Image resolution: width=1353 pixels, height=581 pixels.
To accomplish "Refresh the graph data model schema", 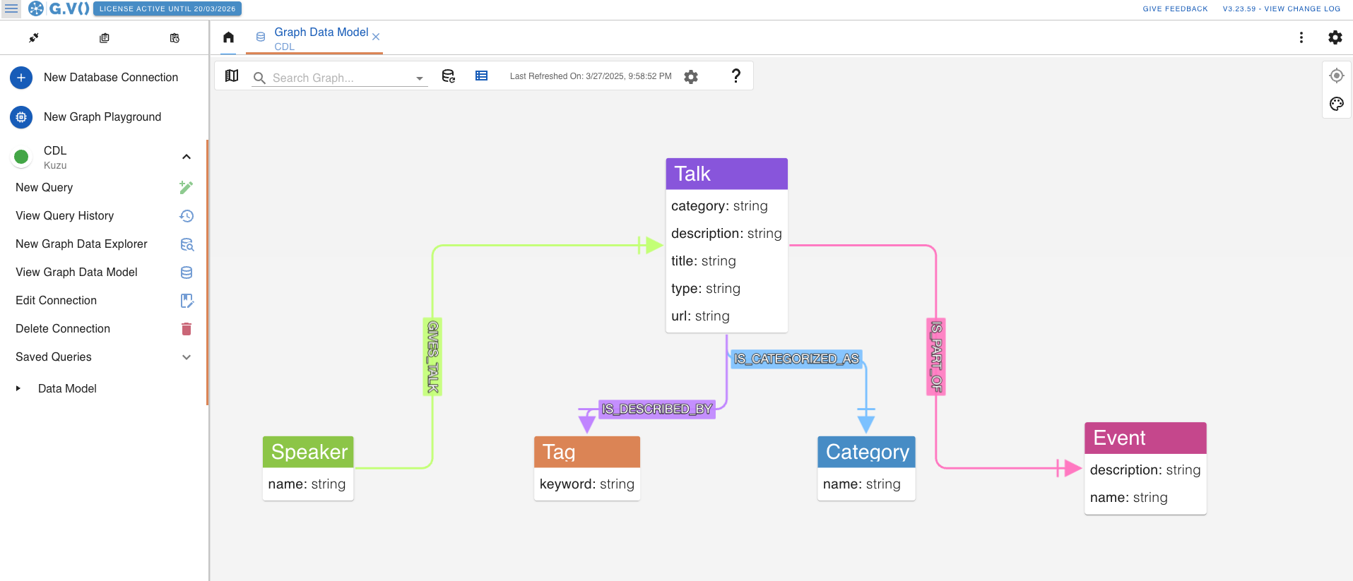I will point(448,76).
